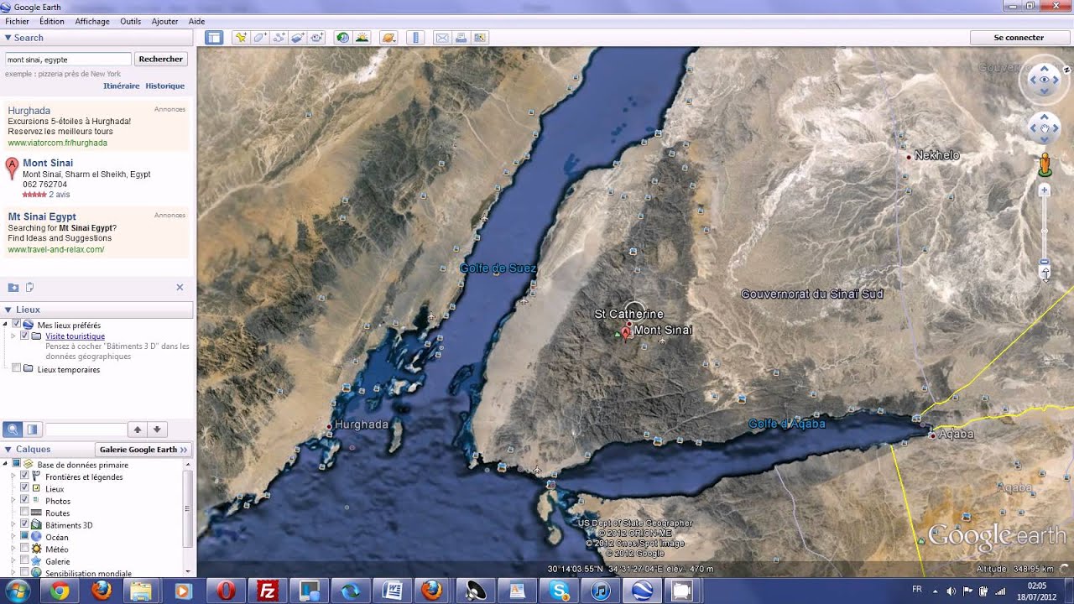Add an image overlay from the toolbar
The image size is (1074, 604).
(298, 38)
